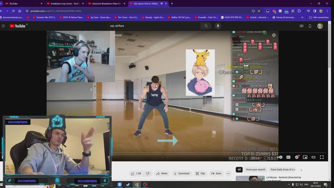Image resolution: width=334 pixels, height=188 pixels.
Task: Click in the search box with 'xqc airflare'
Action: (x=154, y=26)
